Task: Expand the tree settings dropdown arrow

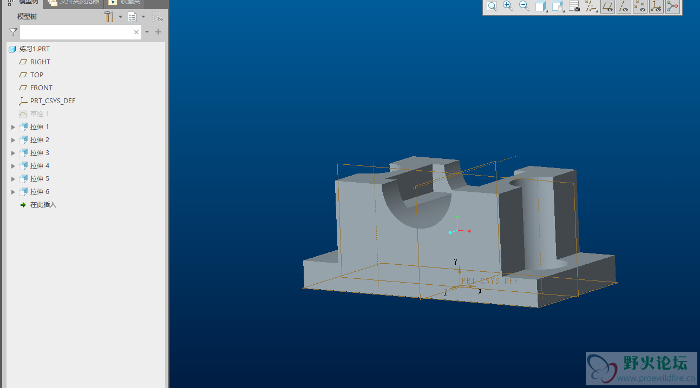Action: 120,17
